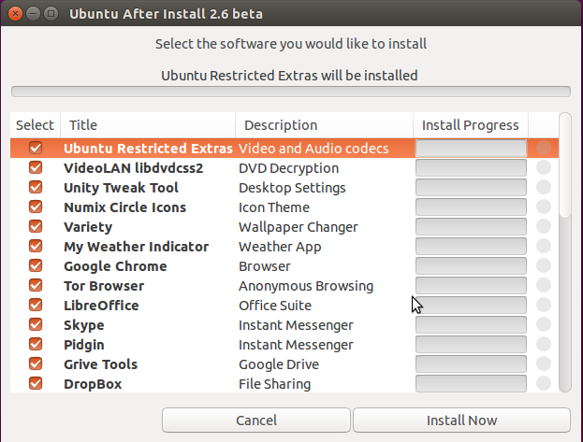The image size is (583, 442).
Task: Click the Install Progress column header
Action: [471, 125]
